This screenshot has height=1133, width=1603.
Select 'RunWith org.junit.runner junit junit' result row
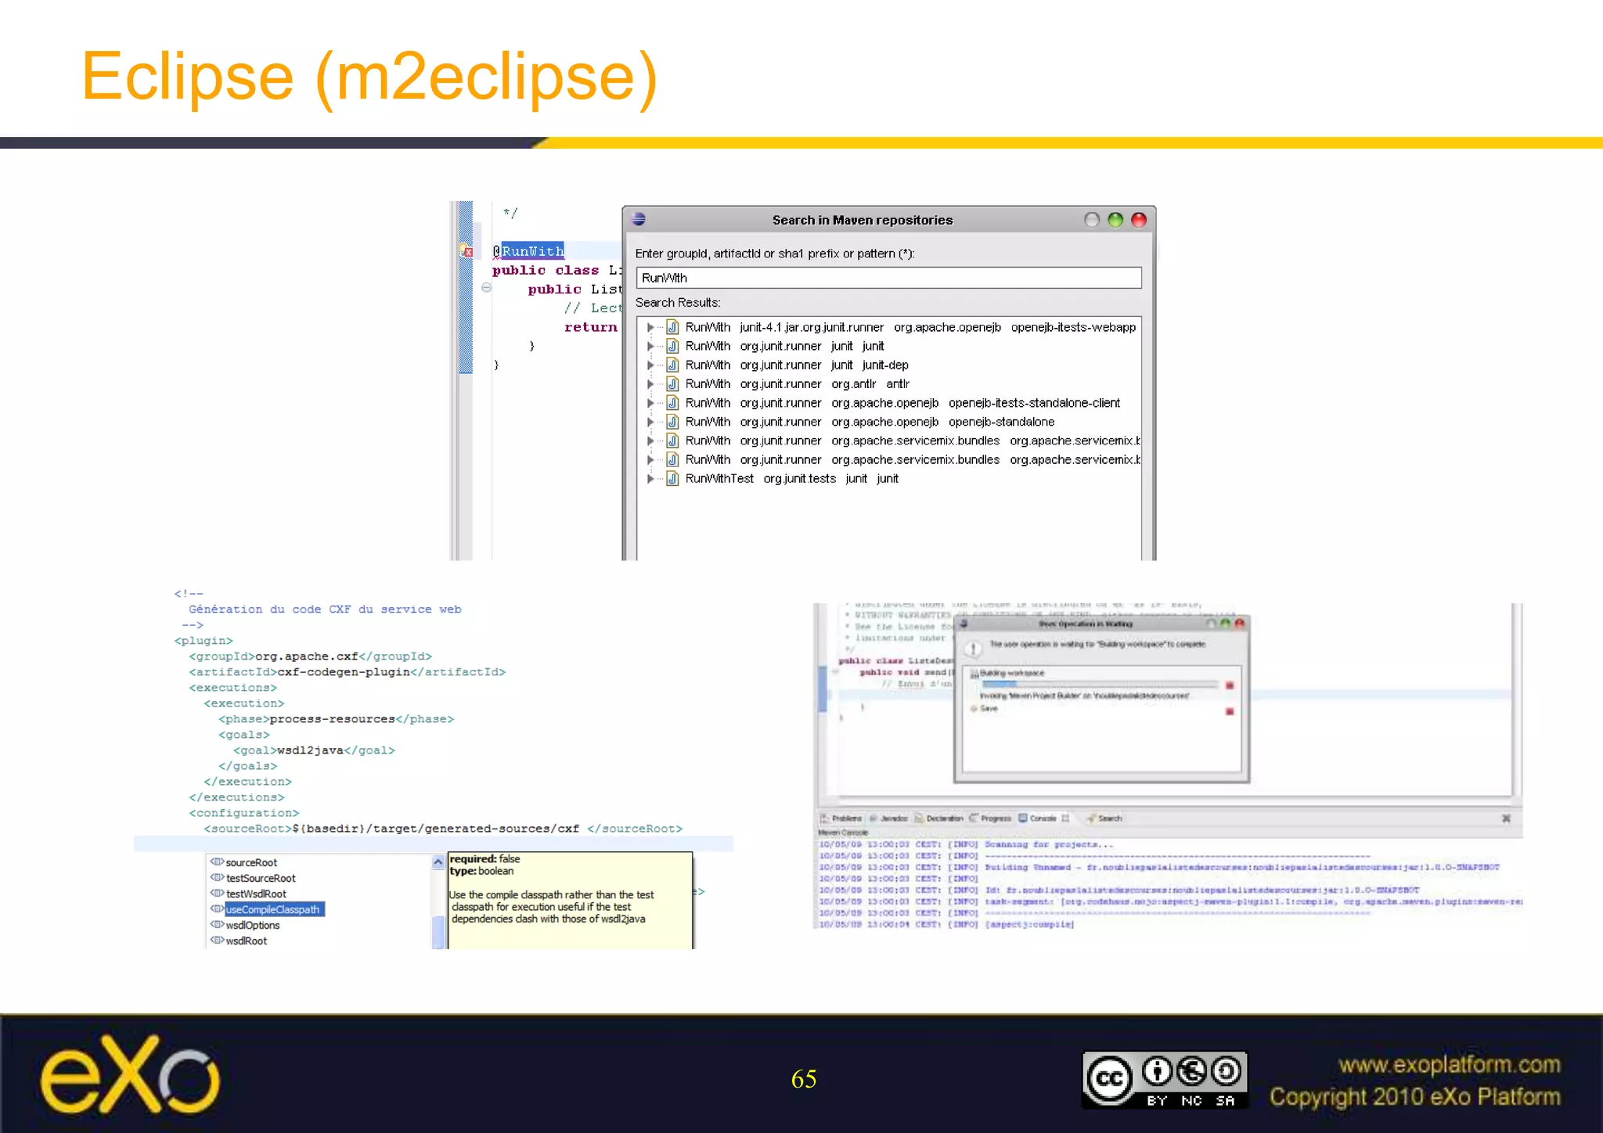tap(784, 346)
